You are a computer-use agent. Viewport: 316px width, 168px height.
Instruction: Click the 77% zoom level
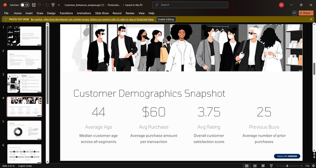click(x=307, y=166)
